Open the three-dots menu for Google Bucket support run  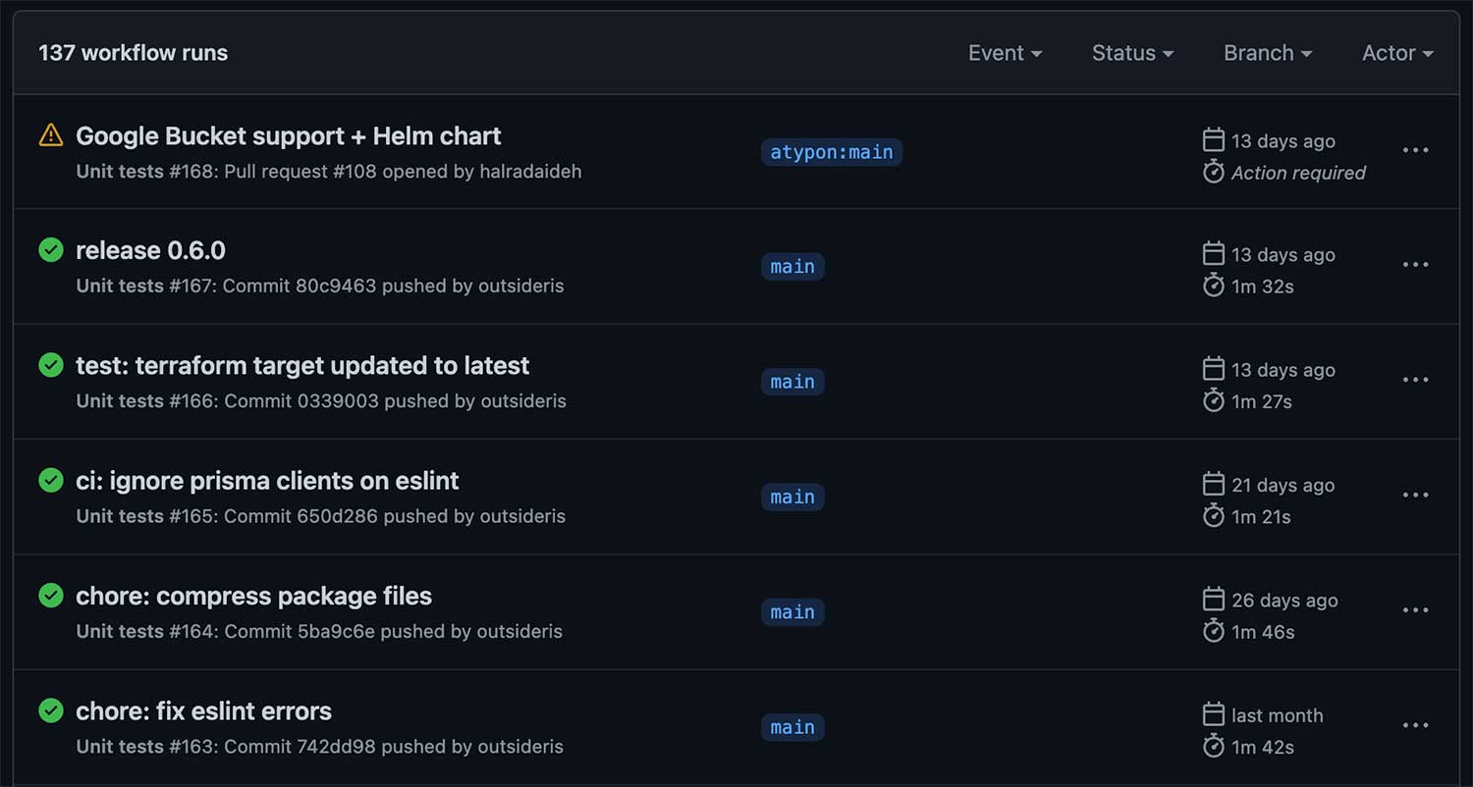pyautogui.click(x=1415, y=150)
